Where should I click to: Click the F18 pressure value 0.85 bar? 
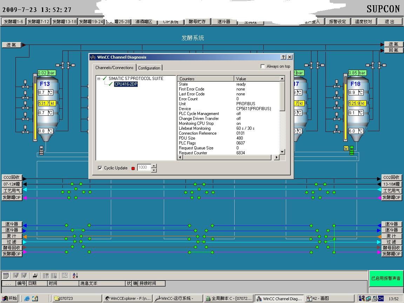click(x=357, y=73)
